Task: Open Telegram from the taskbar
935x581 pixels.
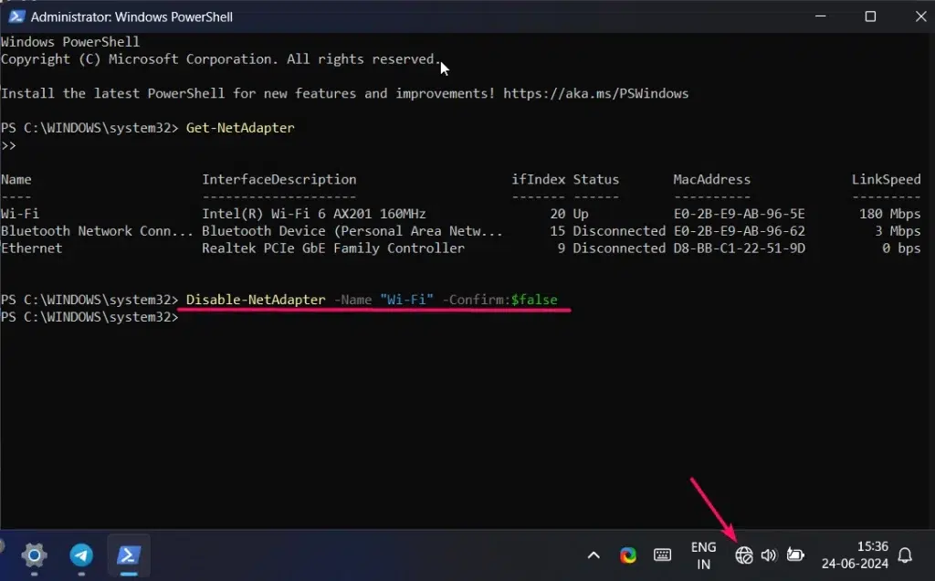Action: coord(81,555)
